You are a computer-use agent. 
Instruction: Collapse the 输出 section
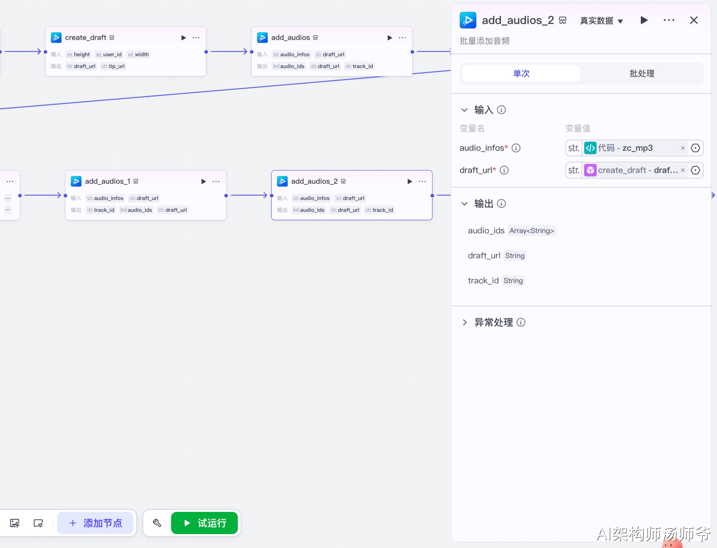(x=464, y=204)
